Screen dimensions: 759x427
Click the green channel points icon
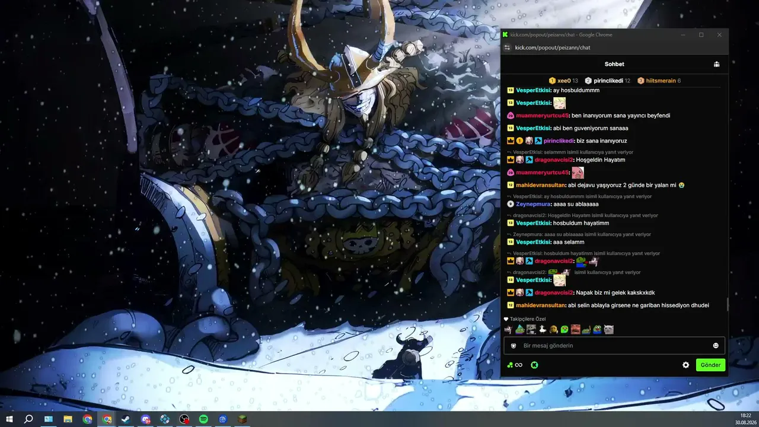point(510,365)
